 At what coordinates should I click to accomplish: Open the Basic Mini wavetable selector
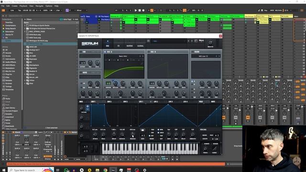coord(123,56)
